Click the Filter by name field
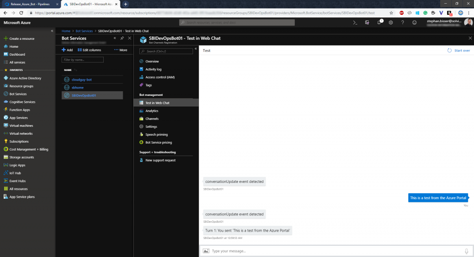 82,60
